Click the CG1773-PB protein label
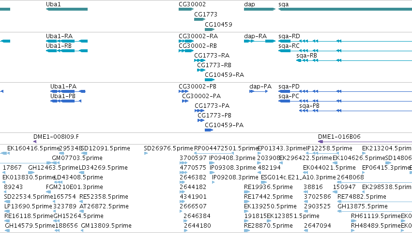This screenshot has height=233, width=412. (214, 116)
